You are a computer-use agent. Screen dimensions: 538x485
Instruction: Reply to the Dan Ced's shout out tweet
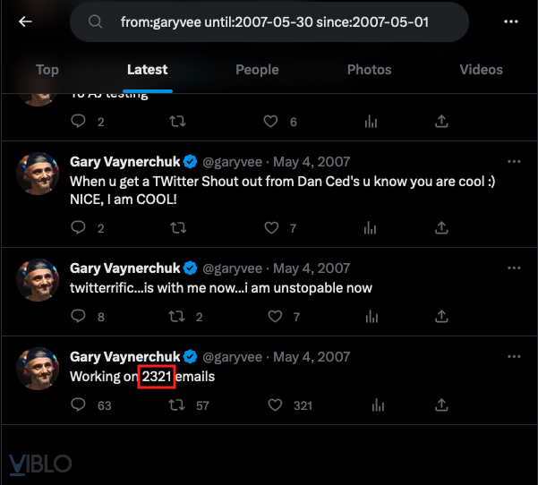78,228
